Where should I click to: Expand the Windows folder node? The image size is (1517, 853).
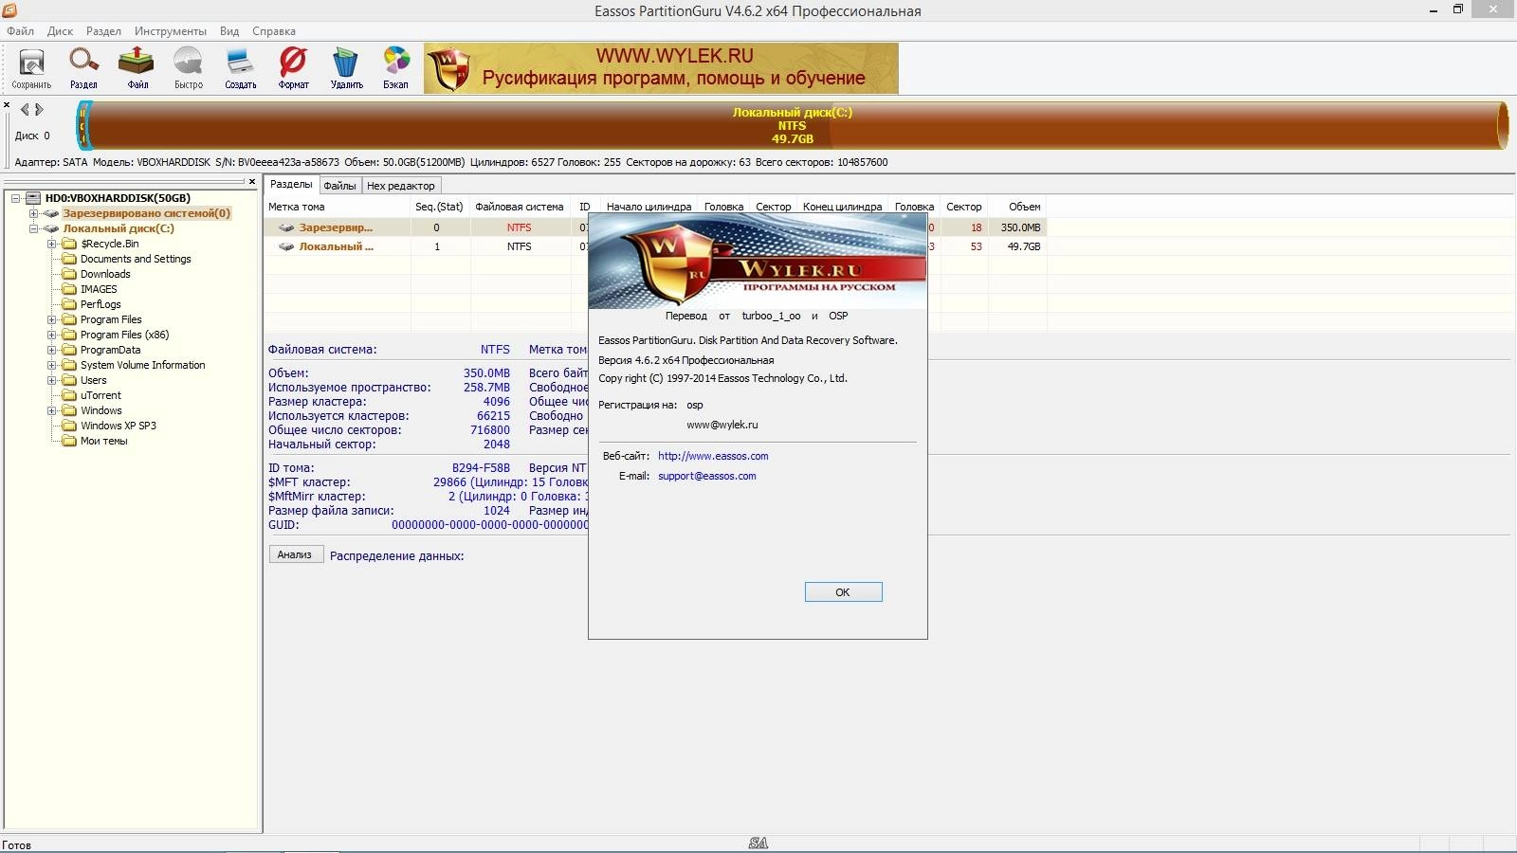[51, 410]
